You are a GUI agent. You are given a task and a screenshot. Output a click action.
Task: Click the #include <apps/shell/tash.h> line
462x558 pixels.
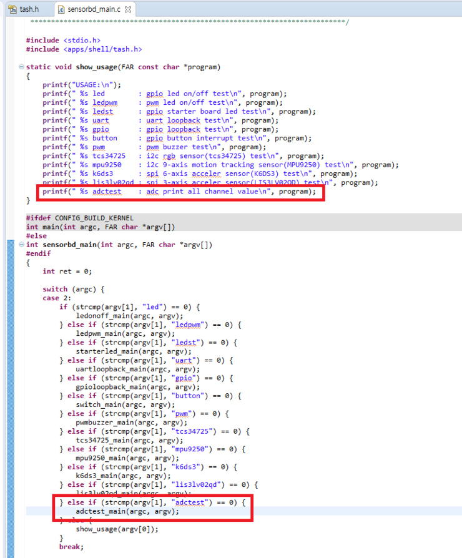click(x=84, y=49)
